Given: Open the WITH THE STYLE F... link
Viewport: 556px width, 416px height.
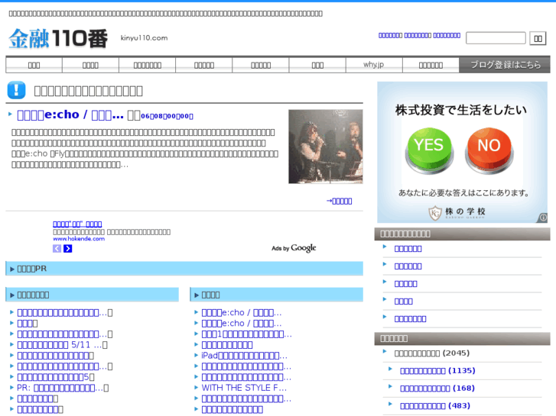Looking at the screenshot, I should pyautogui.click(x=244, y=388).
